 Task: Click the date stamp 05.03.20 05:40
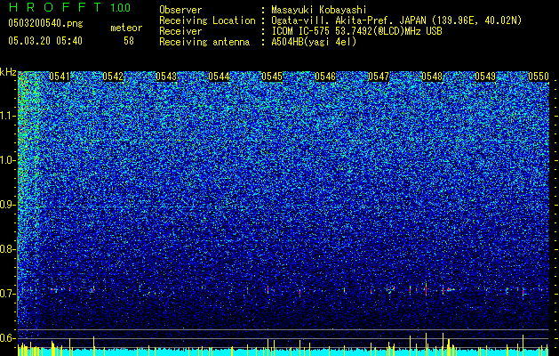point(45,41)
